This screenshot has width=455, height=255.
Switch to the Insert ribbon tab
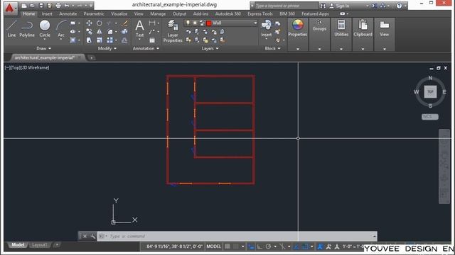coord(47,13)
